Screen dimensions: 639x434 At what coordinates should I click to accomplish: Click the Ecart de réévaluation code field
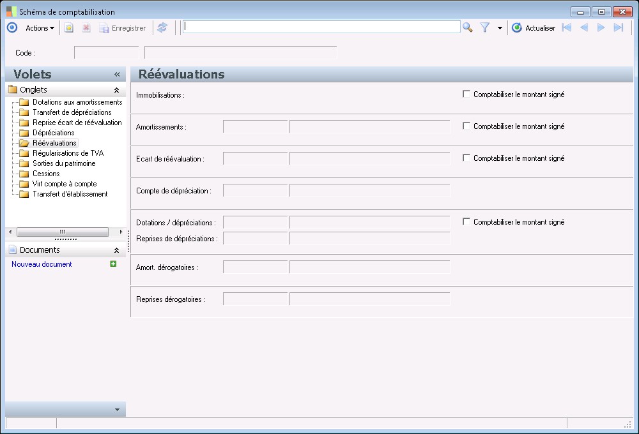pyautogui.click(x=256, y=158)
